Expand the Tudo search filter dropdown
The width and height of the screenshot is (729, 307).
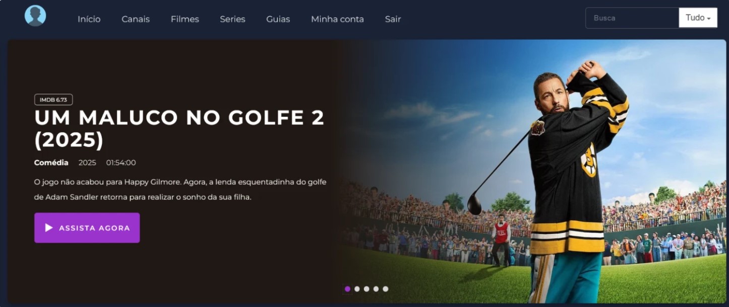pyautogui.click(x=698, y=18)
